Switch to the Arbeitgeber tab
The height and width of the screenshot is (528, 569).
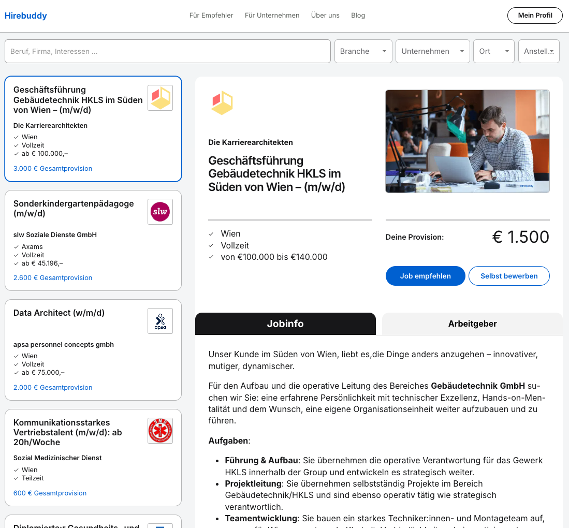coord(472,324)
